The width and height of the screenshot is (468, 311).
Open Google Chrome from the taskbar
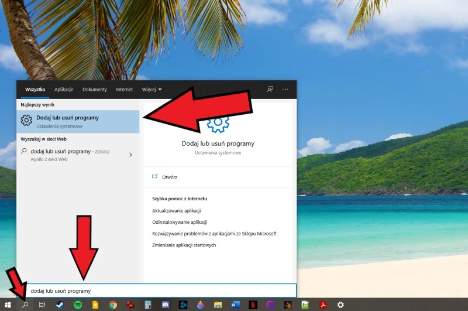[x=113, y=305]
